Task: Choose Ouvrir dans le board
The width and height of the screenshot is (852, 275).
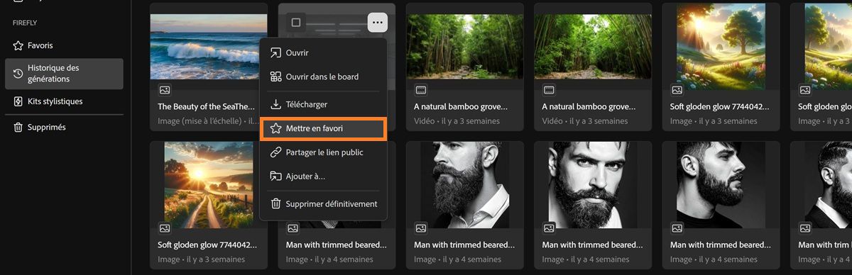Action: pos(323,77)
